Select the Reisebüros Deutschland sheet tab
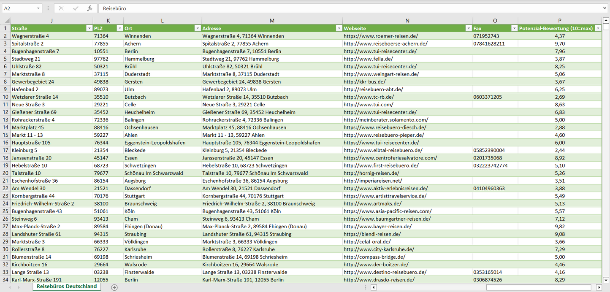The height and width of the screenshot is (292, 610). 67,287
